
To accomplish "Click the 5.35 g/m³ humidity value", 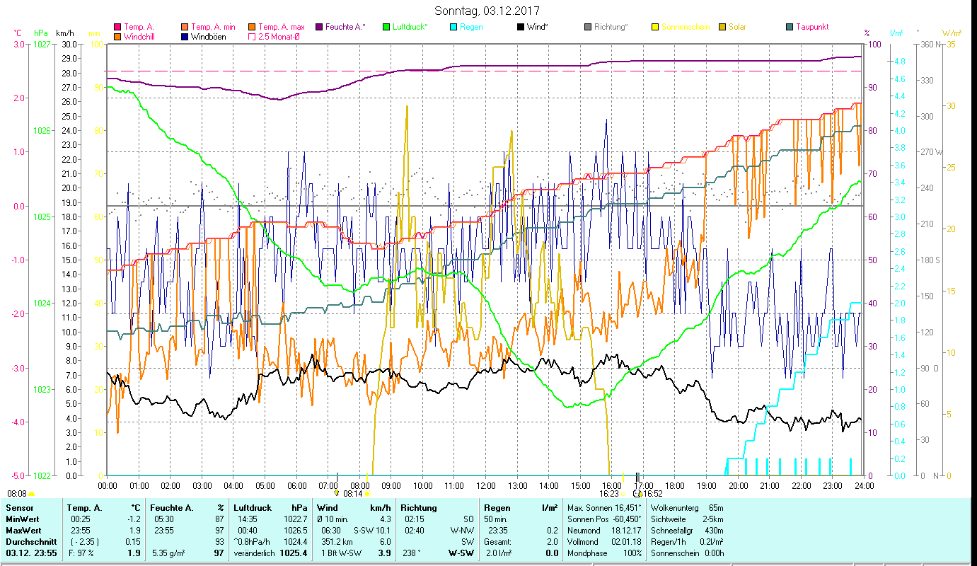I will (168, 553).
